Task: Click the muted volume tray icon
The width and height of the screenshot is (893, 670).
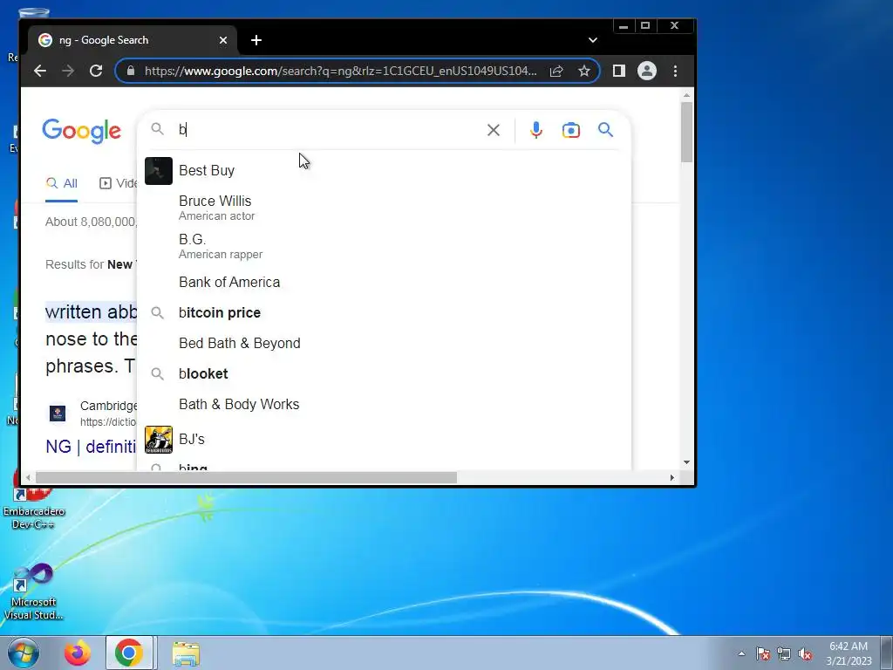Action: pyautogui.click(x=805, y=654)
